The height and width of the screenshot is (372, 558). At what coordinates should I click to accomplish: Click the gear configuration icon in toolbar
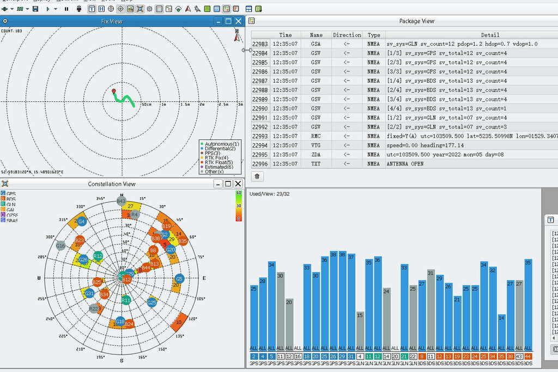point(150,9)
